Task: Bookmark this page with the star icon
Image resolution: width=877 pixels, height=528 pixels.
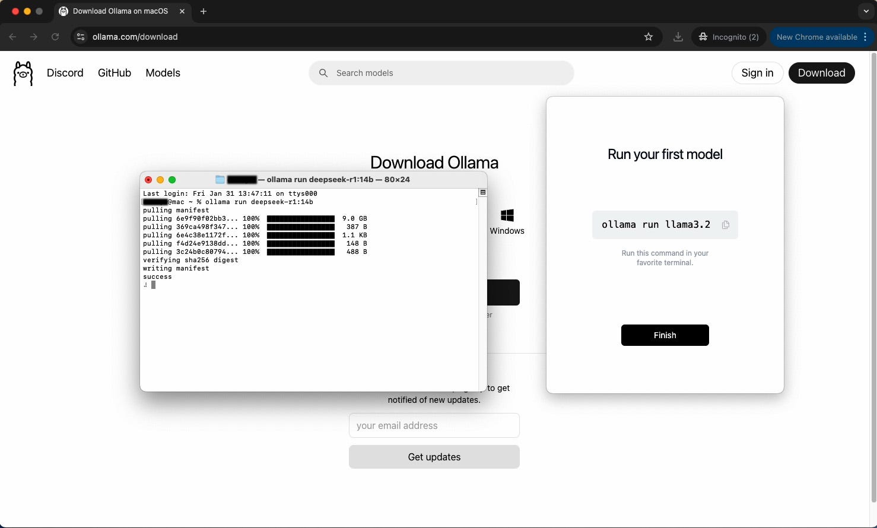Action: click(649, 37)
